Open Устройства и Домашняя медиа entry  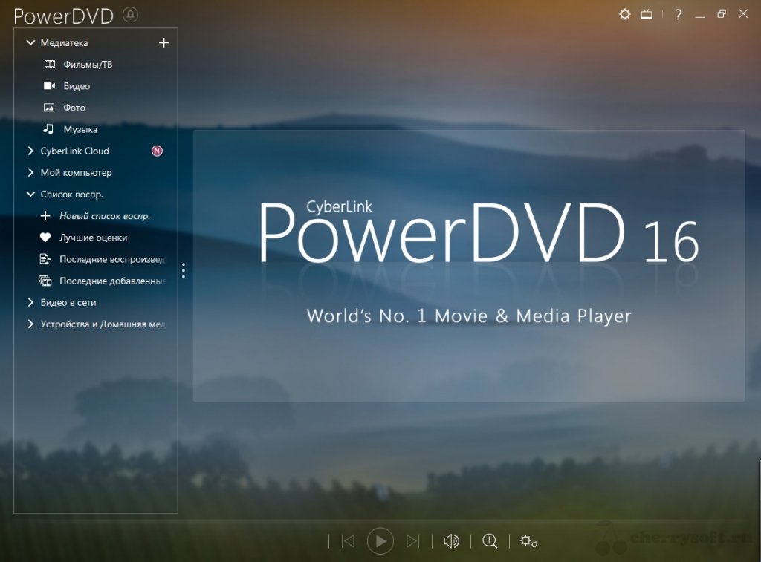pyautogui.click(x=30, y=324)
